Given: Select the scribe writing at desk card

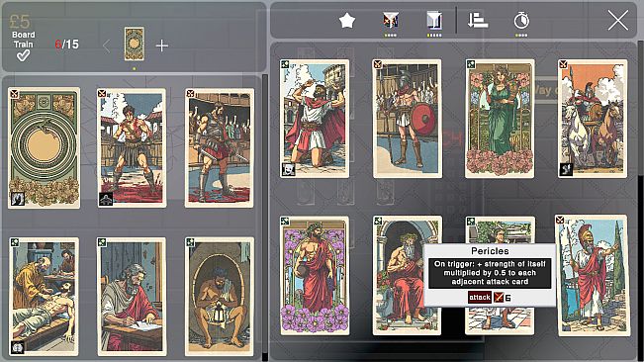Looking at the screenshot, I should pos(132,297).
